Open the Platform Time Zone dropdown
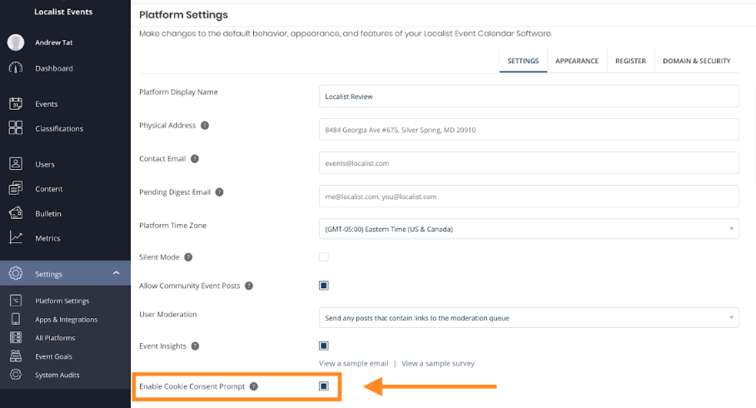Screen dimensions: 756x408 tap(529, 229)
